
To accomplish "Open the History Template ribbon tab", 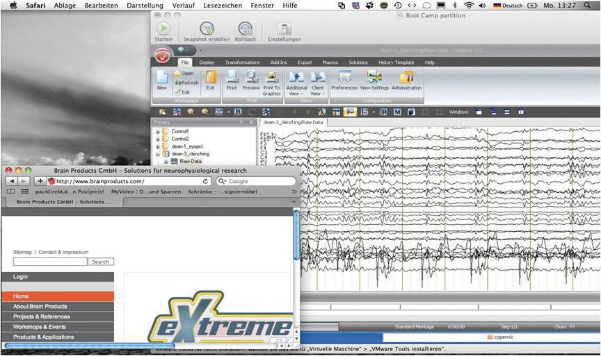I will tap(396, 62).
